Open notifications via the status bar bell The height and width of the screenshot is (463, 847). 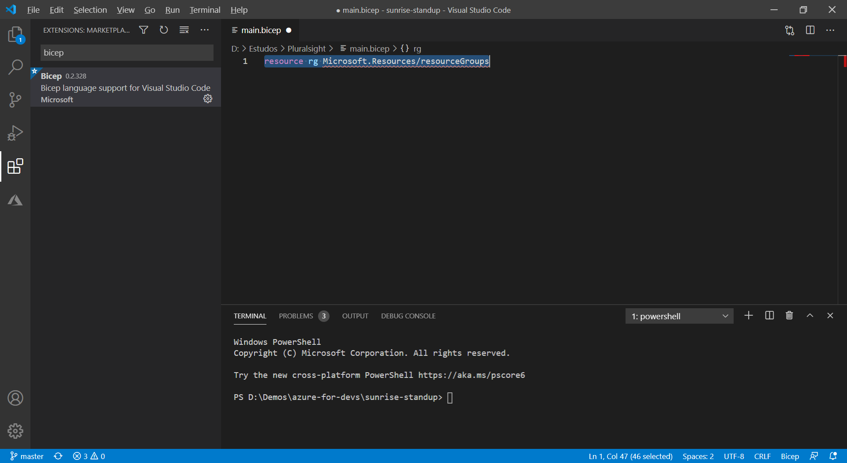click(x=833, y=456)
